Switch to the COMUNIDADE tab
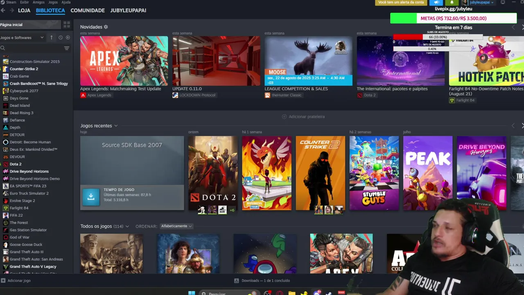The width and height of the screenshot is (524, 295). 88,10
